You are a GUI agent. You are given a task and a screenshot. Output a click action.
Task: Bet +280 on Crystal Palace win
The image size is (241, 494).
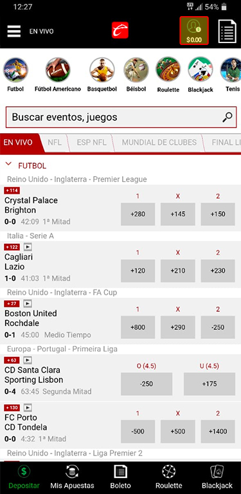pos(138,214)
